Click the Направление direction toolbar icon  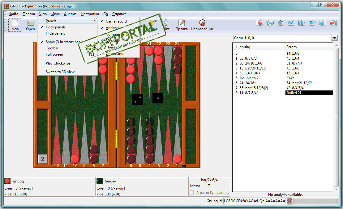(x=202, y=25)
